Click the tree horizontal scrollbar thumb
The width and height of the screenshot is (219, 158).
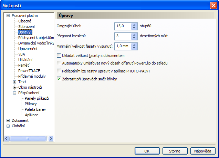[28, 139]
